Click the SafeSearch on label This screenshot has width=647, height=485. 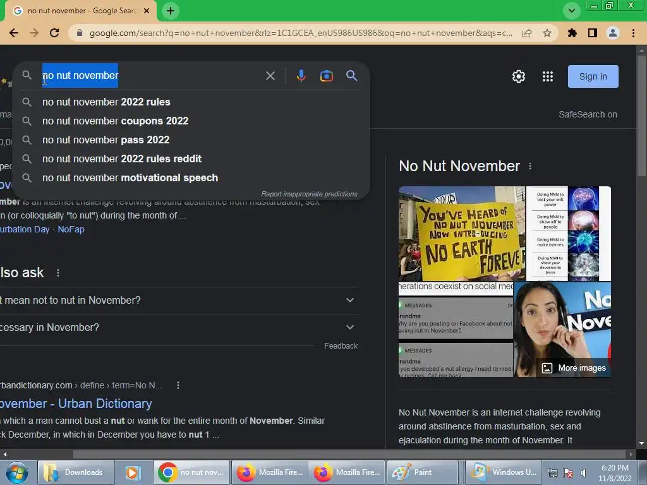[x=588, y=115]
